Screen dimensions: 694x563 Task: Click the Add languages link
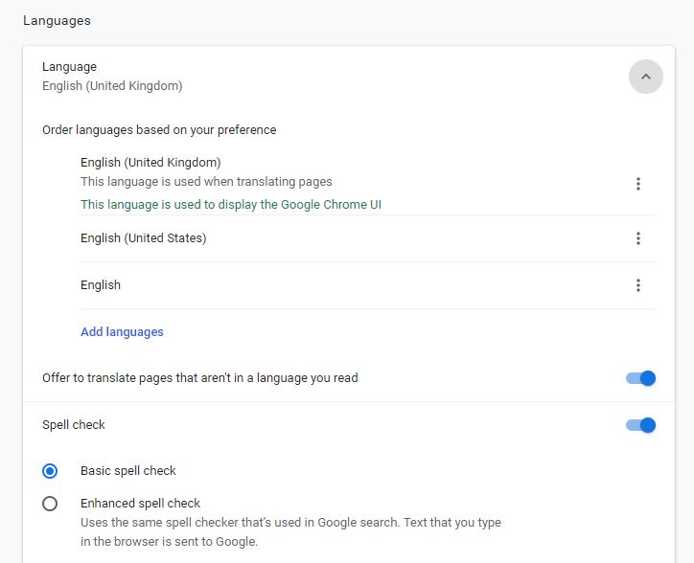pyautogui.click(x=122, y=331)
